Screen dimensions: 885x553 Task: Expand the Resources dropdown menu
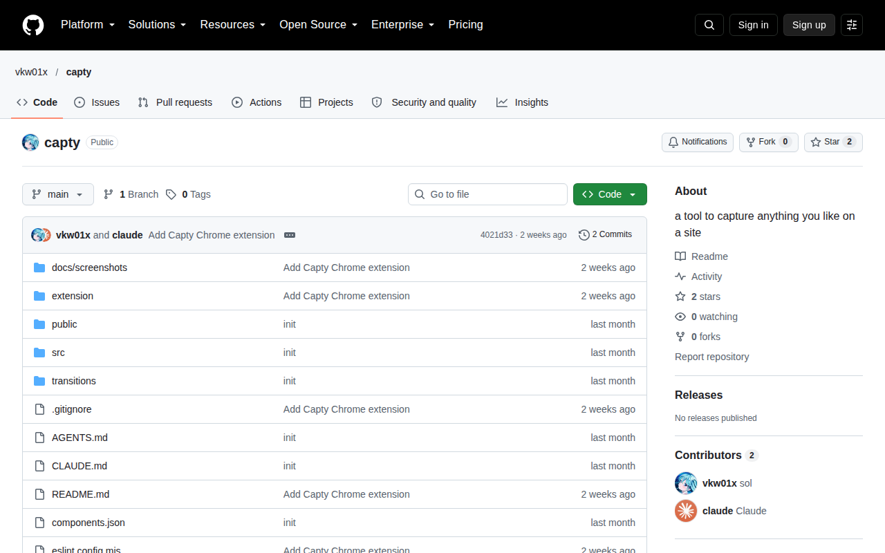click(233, 25)
